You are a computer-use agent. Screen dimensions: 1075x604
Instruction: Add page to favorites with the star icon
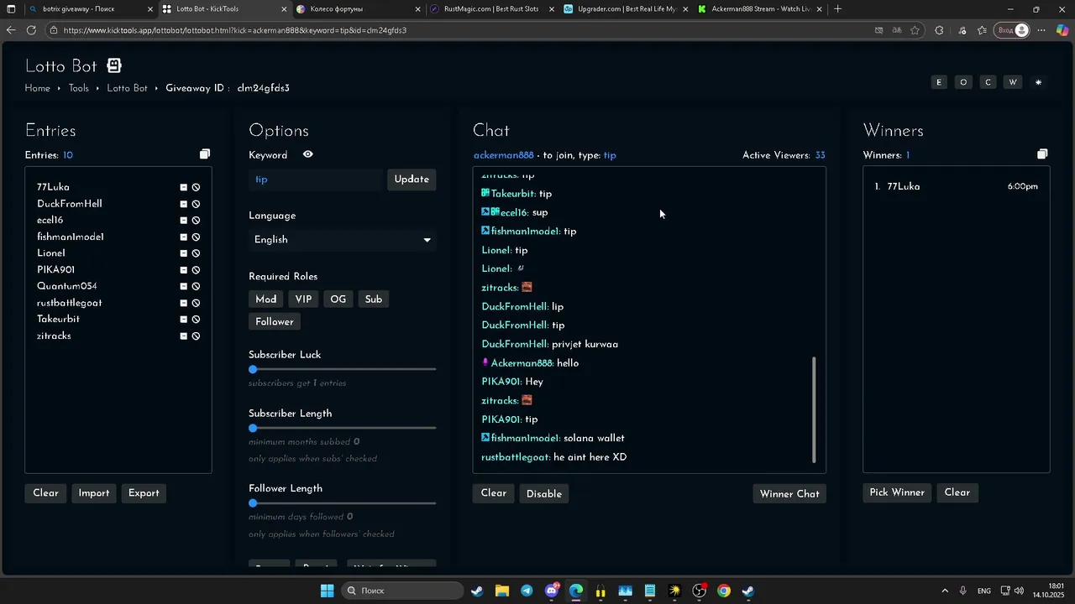(915, 30)
